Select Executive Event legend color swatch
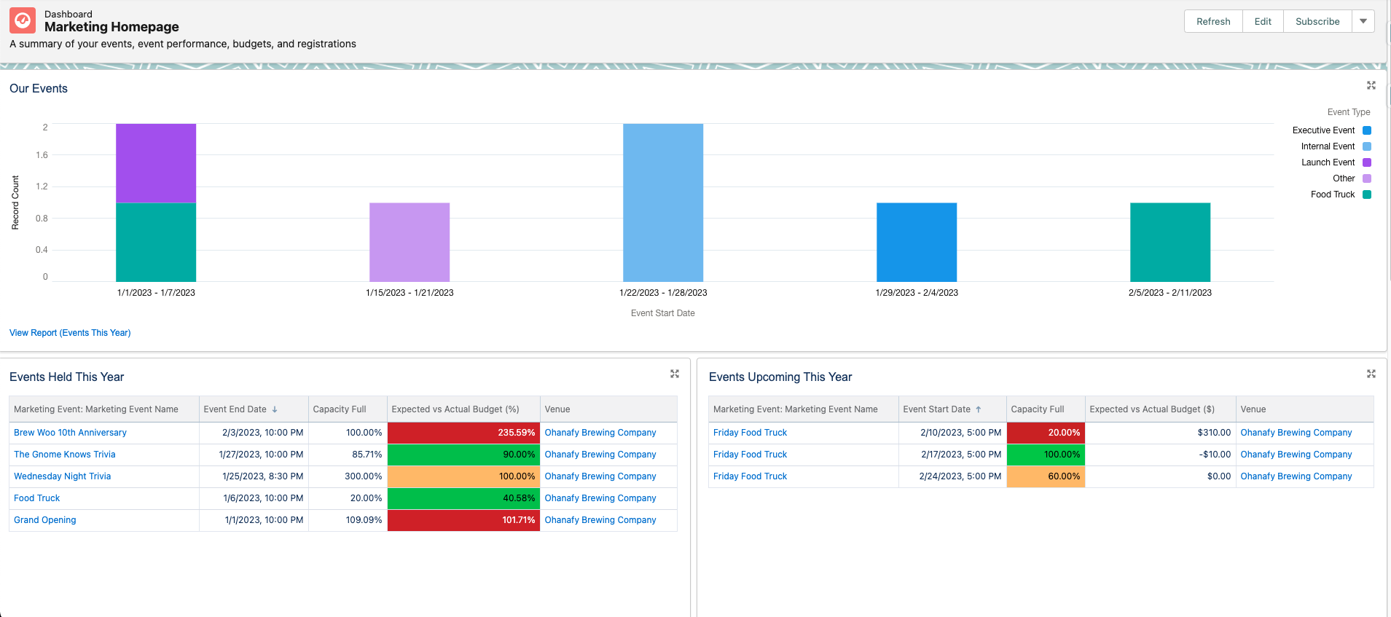This screenshot has width=1391, height=617. coord(1367,130)
